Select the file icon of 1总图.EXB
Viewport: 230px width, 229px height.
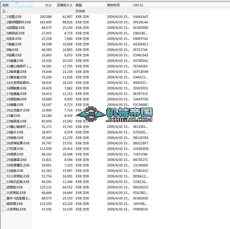(4, 17)
